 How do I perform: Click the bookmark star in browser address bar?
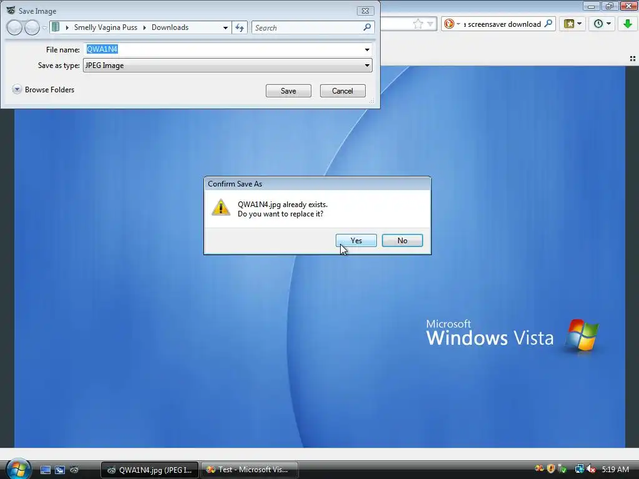pyautogui.click(x=417, y=24)
